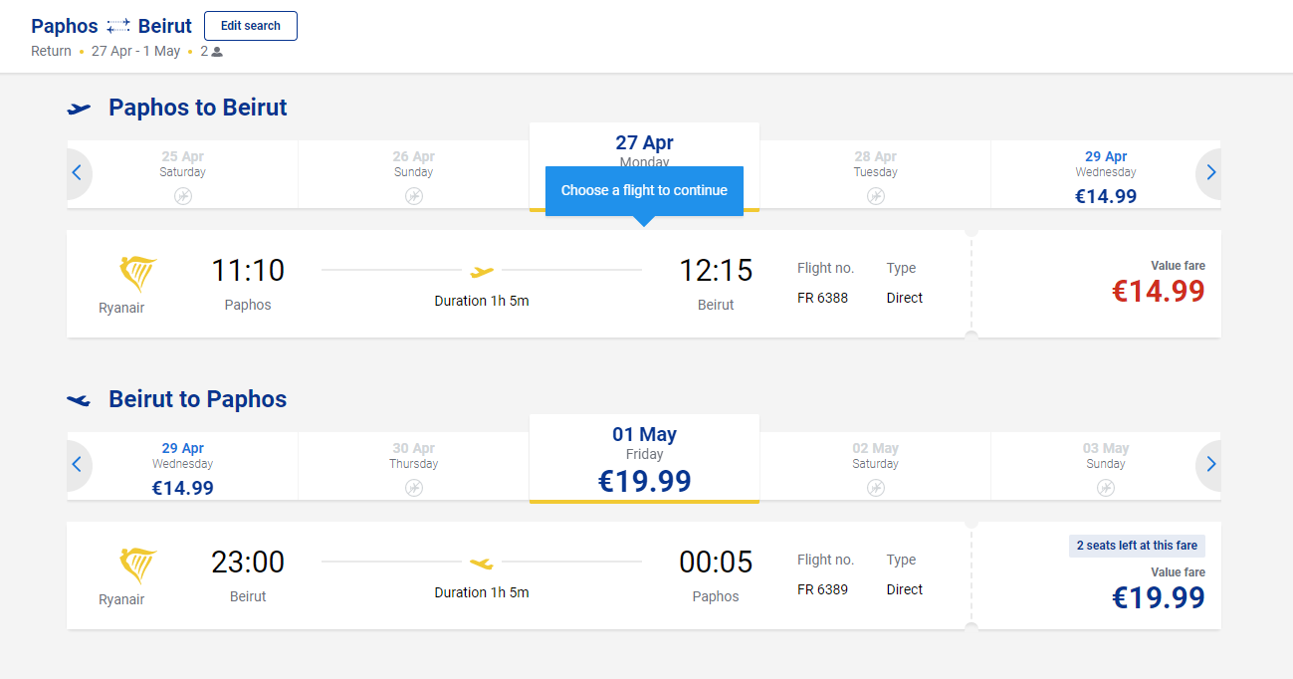Image resolution: width=1293 pixels, height=679 pixels.
Task: Click the Ryanair logo on the return flight
Action: pos(138,566)
